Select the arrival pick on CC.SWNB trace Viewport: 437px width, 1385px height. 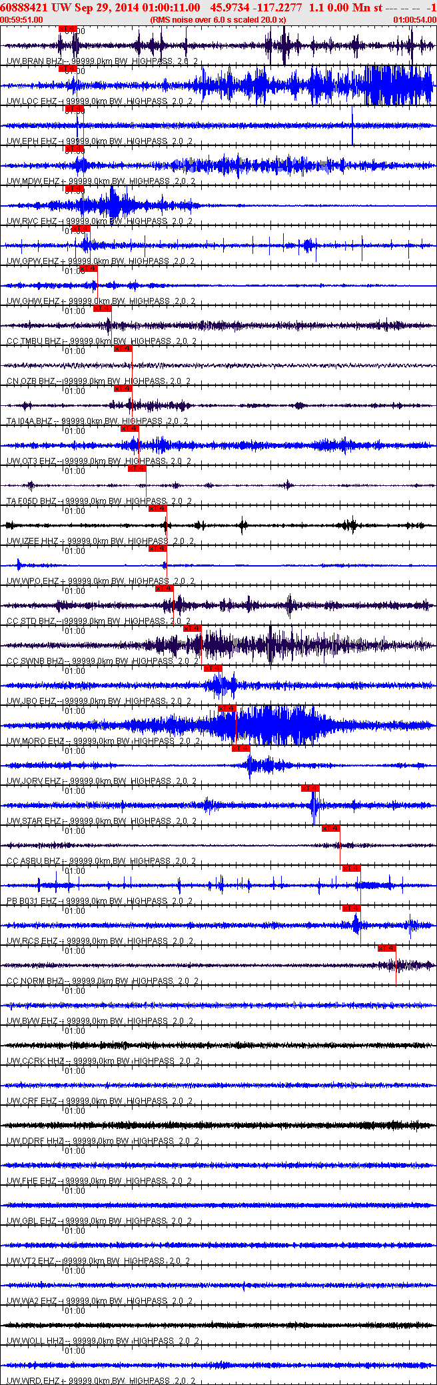pos(193,629)
